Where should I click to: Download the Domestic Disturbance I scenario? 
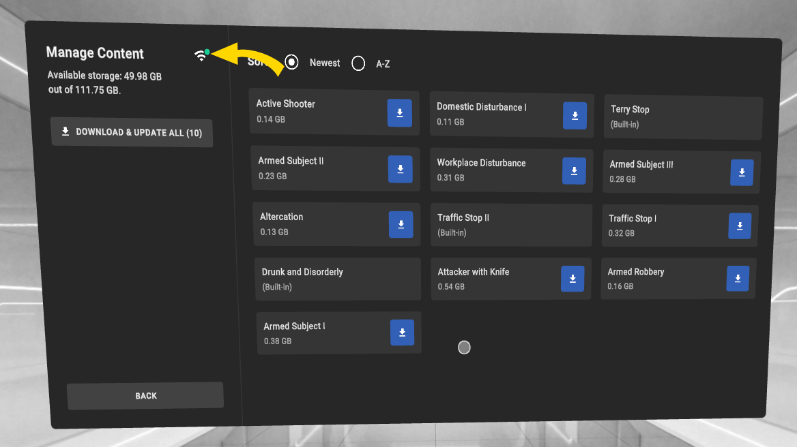[x=575, y=116]
